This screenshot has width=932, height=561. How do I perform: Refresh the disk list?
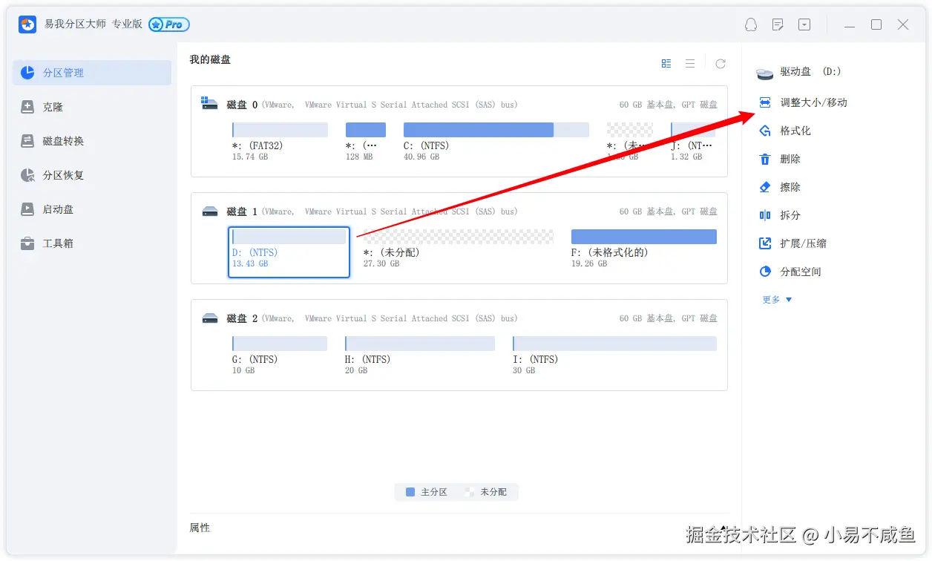721,64
